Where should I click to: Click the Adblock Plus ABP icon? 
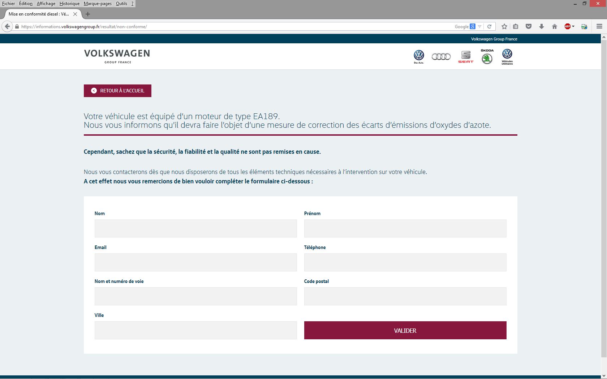tap(568, 26)
